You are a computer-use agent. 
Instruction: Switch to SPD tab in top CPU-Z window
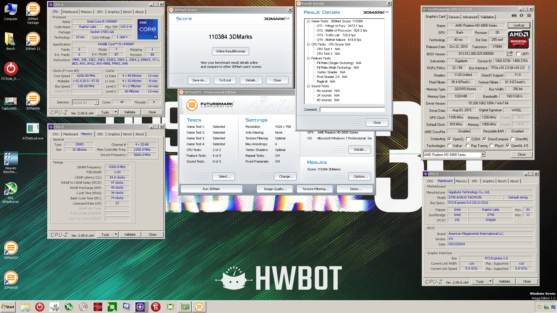(x=100, y=12)
